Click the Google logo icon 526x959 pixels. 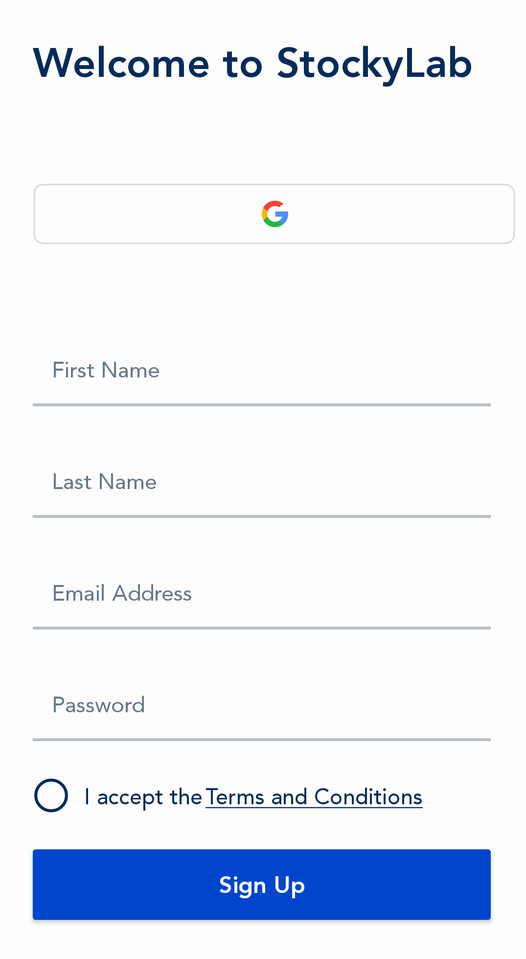point(275,214)
